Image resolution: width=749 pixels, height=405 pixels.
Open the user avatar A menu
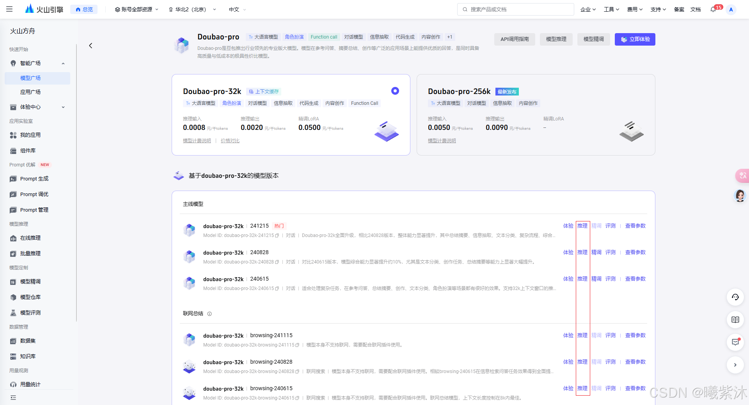(731, 9)
